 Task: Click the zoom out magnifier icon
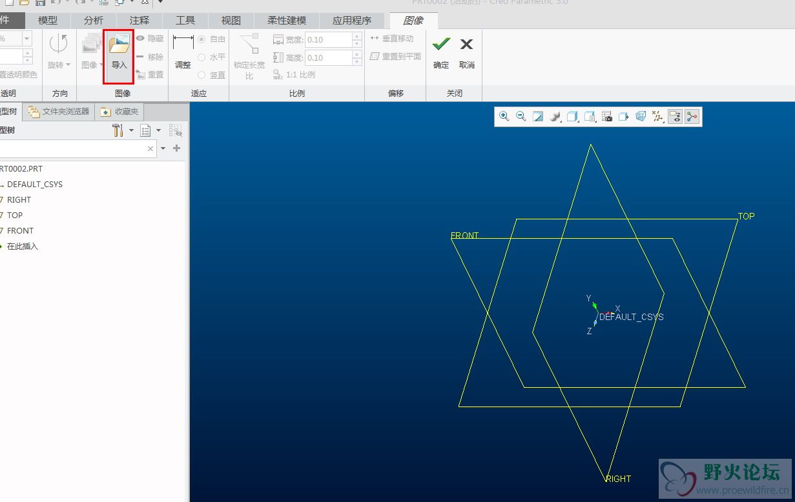pos(521,117)
